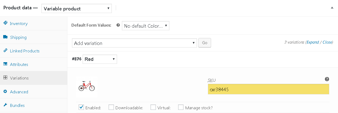This screenshot has height=113, width=338.
Task: Click the Attributes list icon
Action: pyautogui.click(x=5, y=64)
